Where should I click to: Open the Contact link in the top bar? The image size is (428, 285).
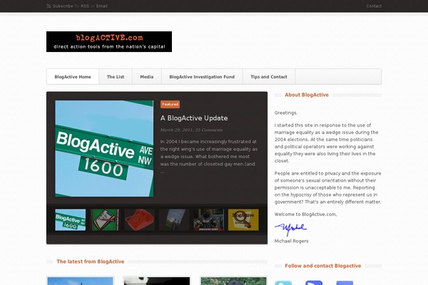point(374,6)
